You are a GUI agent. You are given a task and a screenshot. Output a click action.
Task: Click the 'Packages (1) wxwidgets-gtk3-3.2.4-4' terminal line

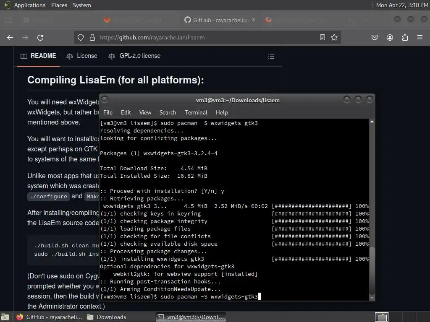click(x=159, y=153)
